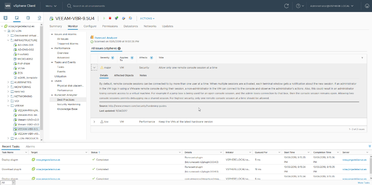Switch to the Configure tab
372x185 pixels.
click(x=90, y=26)
